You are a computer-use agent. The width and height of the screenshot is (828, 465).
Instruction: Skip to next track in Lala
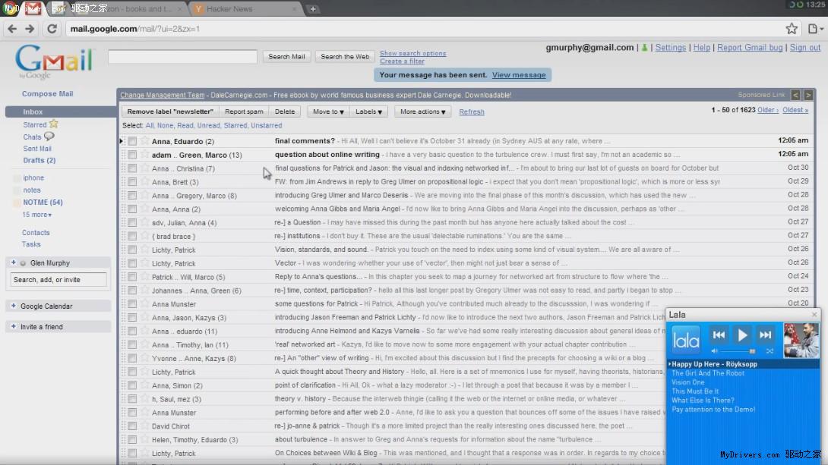[x=765, y=335]
